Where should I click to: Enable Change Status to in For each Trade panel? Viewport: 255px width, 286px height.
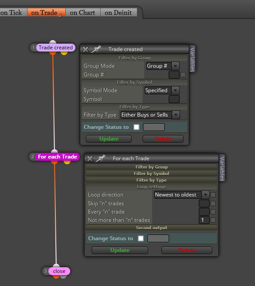click(x=141, y=238)
